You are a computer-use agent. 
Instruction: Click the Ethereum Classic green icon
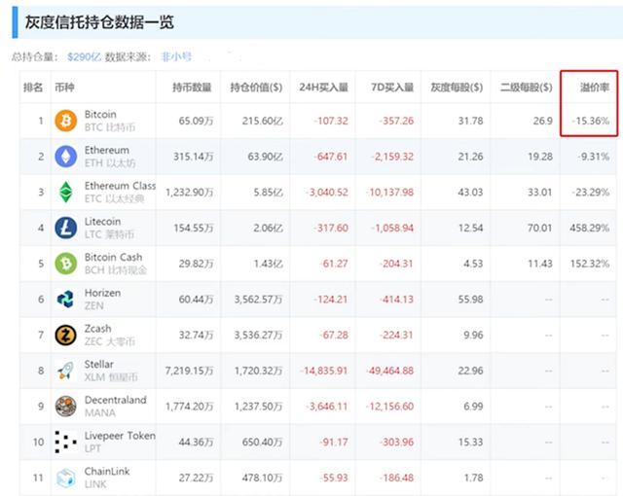[65, 192]
